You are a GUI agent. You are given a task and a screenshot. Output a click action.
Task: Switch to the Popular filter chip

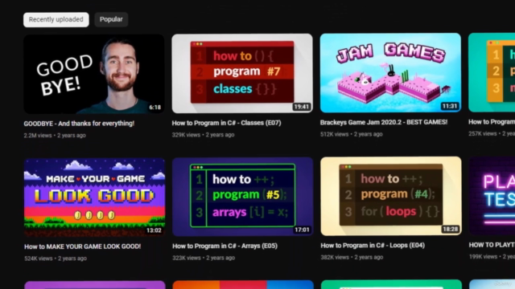[111, 19]
